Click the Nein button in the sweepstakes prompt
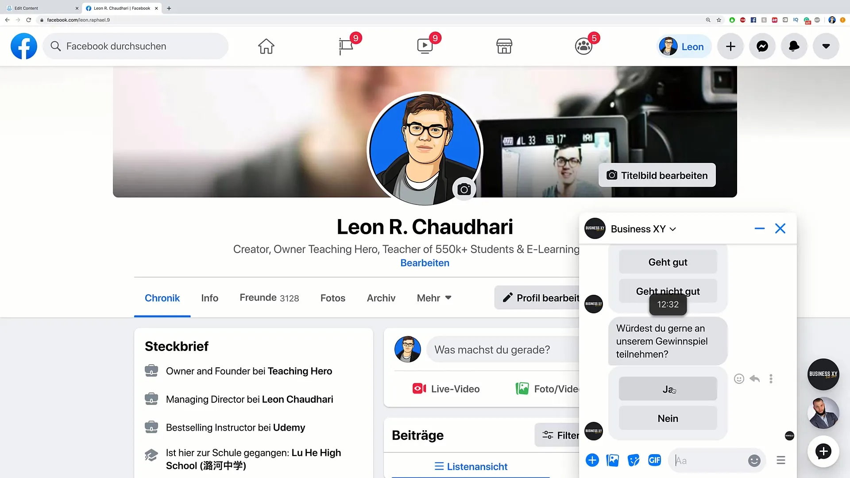850x478 pixels. 667,418
